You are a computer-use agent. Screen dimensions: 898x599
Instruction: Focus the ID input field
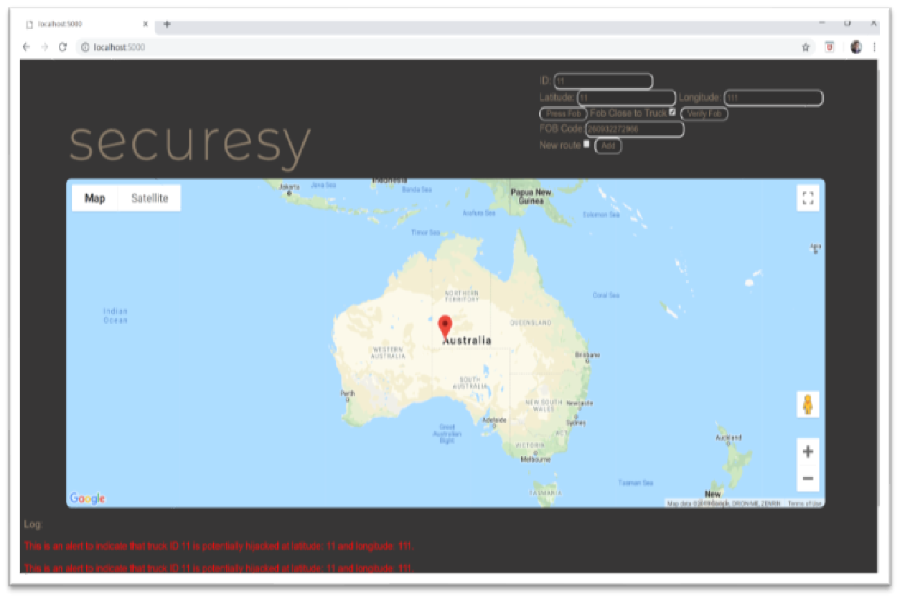(604, 82)
